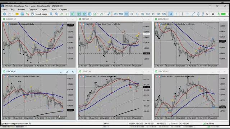Activate the USDCAD,H1 chart window title
The height and width of the screenshot is (129, 230).
(x=163, y=72)
